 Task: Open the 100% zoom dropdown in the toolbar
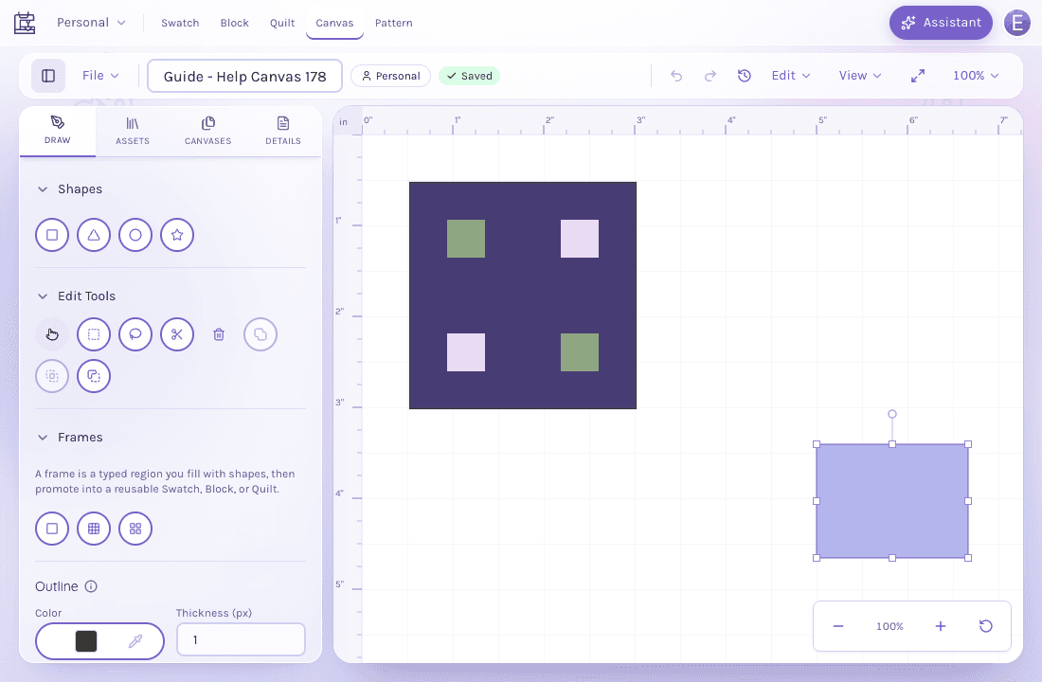click(976, 76)
